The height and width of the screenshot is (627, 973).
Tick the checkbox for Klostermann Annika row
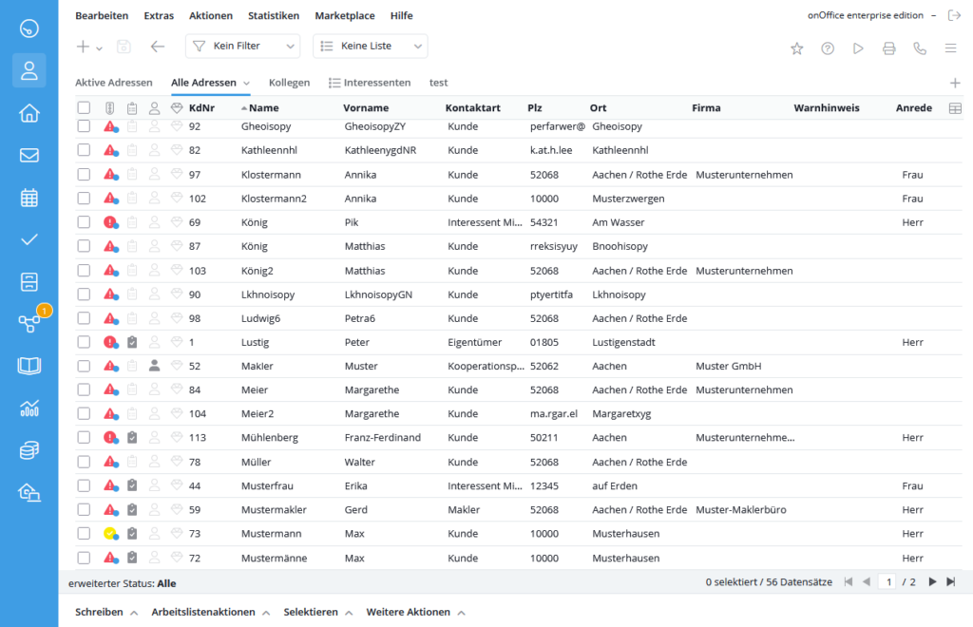tap(84, 175)
